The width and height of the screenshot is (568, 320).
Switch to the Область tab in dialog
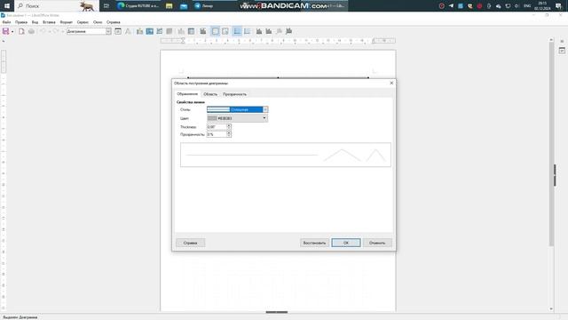[210, 94]
